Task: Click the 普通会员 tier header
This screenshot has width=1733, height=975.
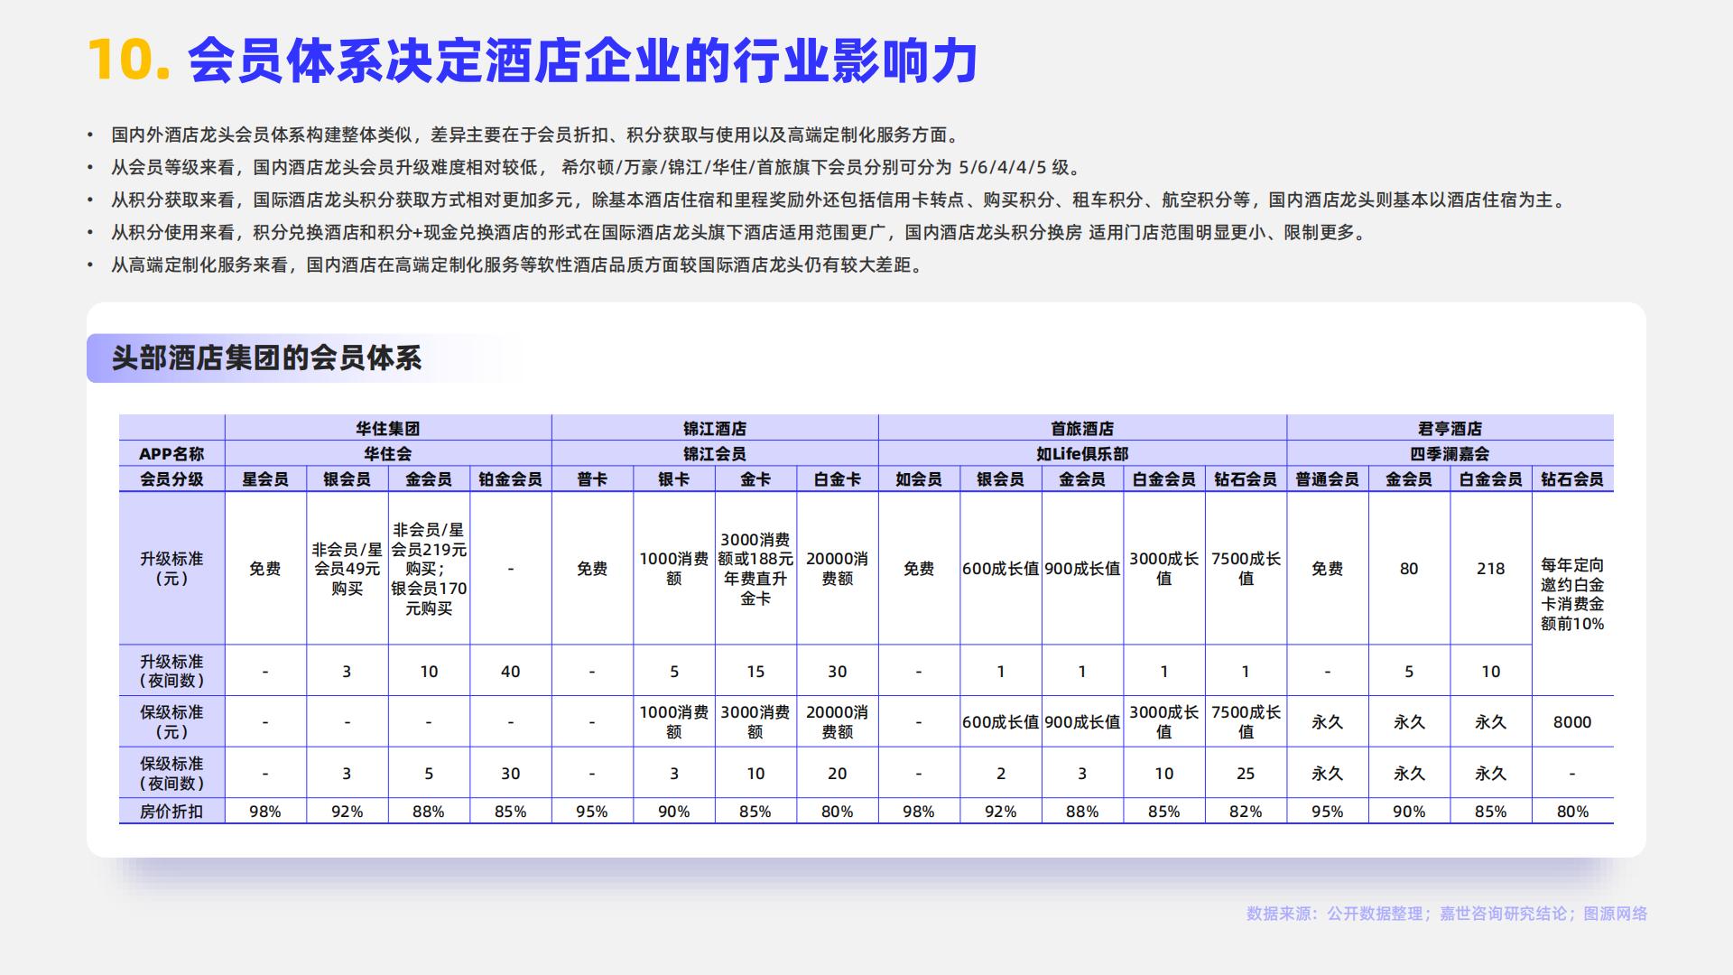Action: tap(1327, 478)
